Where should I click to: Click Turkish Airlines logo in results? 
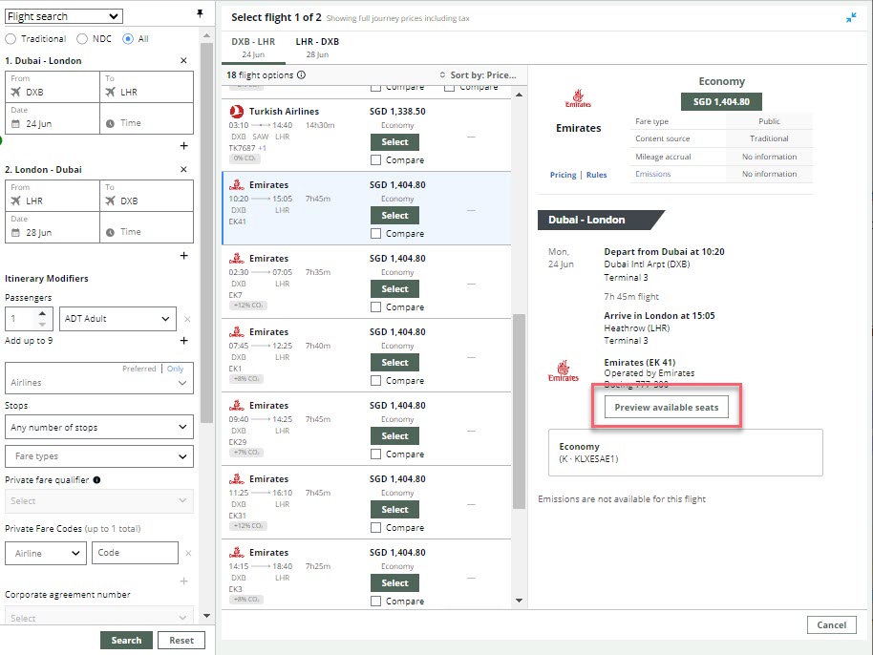237,112
